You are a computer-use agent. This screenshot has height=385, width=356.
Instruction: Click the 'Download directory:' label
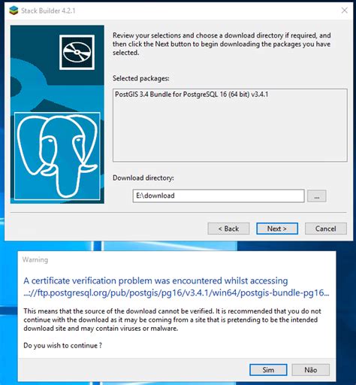[143, 178]
